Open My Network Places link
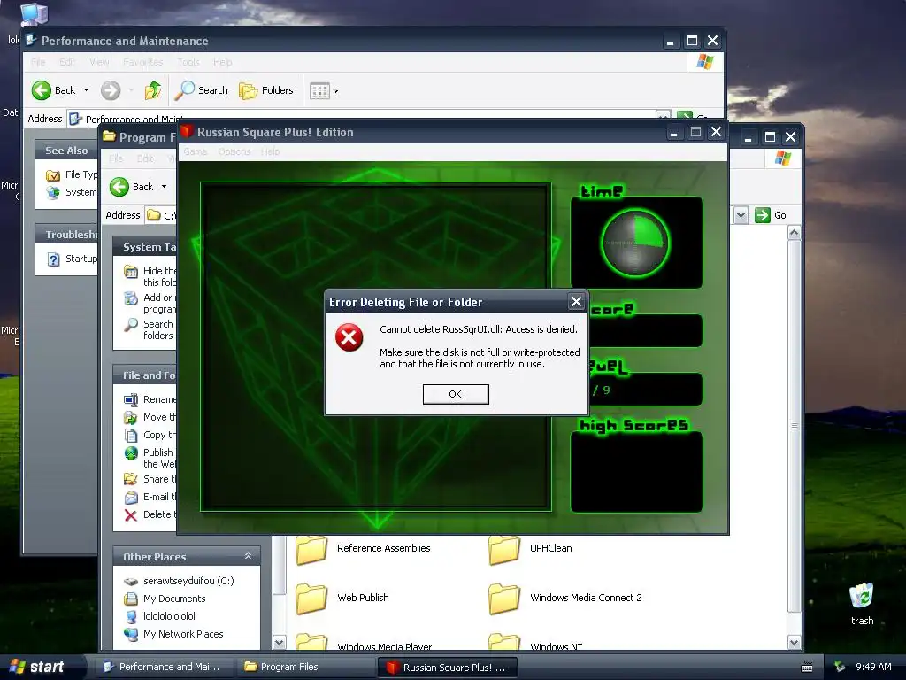 (x=183, y=634)
